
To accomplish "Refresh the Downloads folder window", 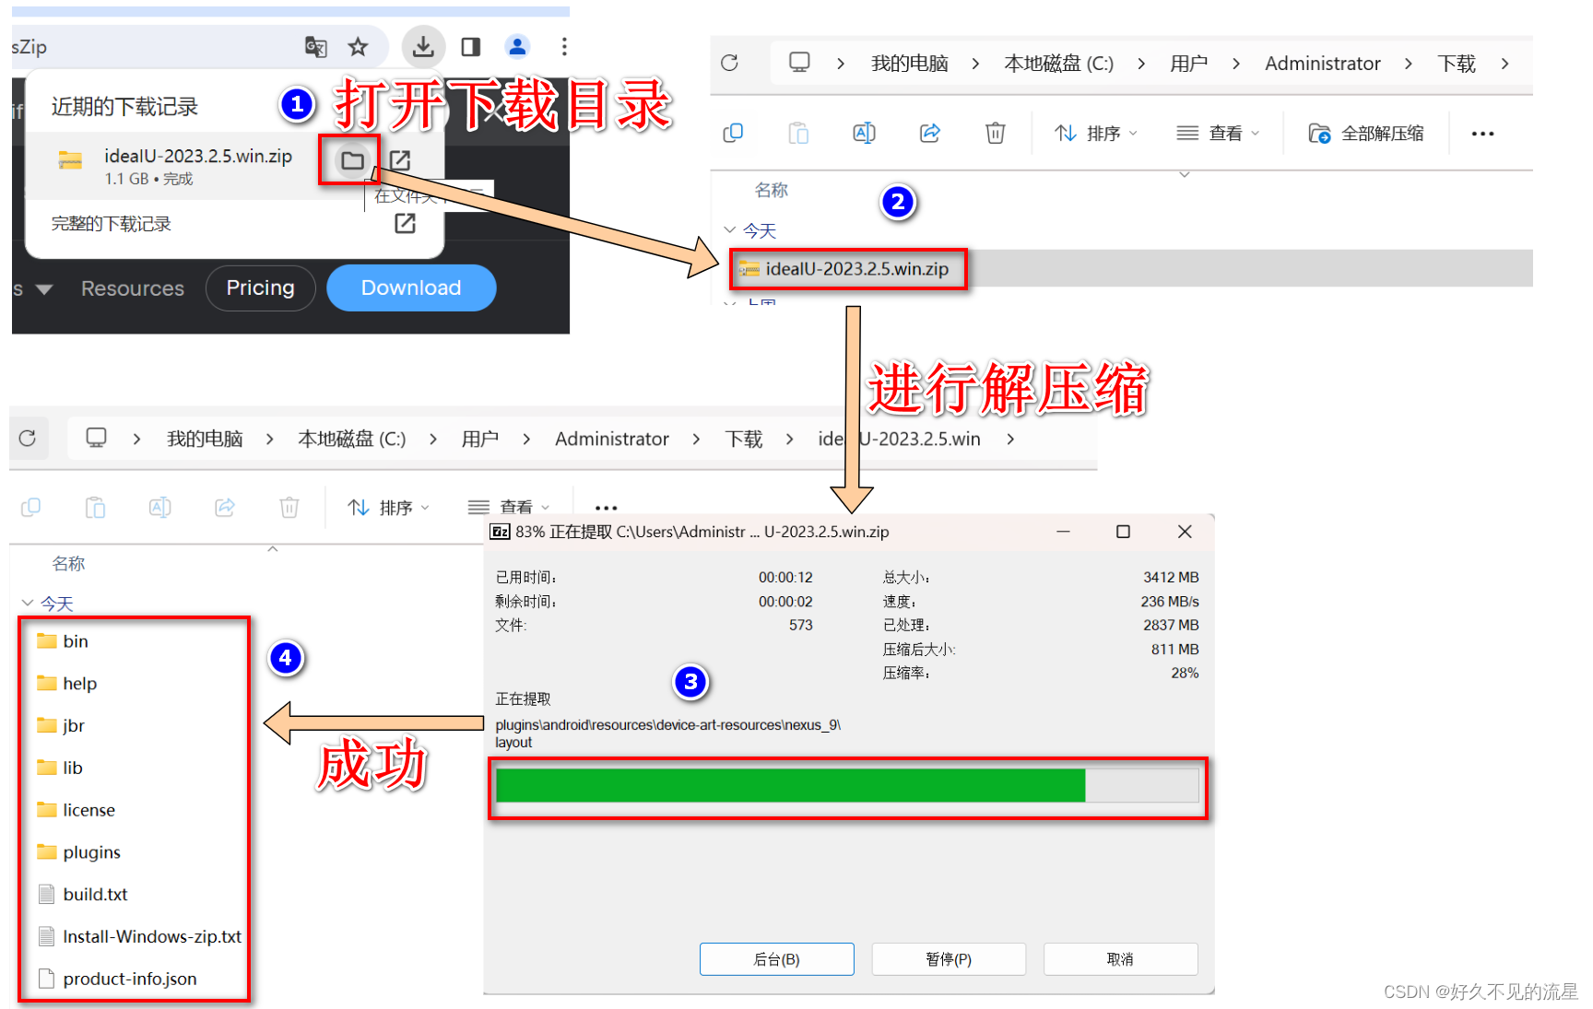I will coord(729,63).
